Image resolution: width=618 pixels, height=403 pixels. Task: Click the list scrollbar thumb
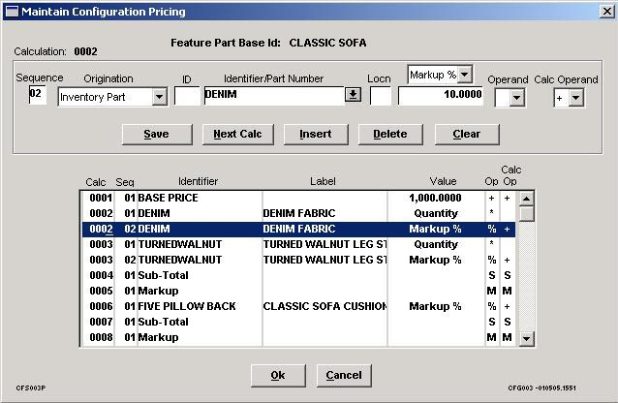526,214
